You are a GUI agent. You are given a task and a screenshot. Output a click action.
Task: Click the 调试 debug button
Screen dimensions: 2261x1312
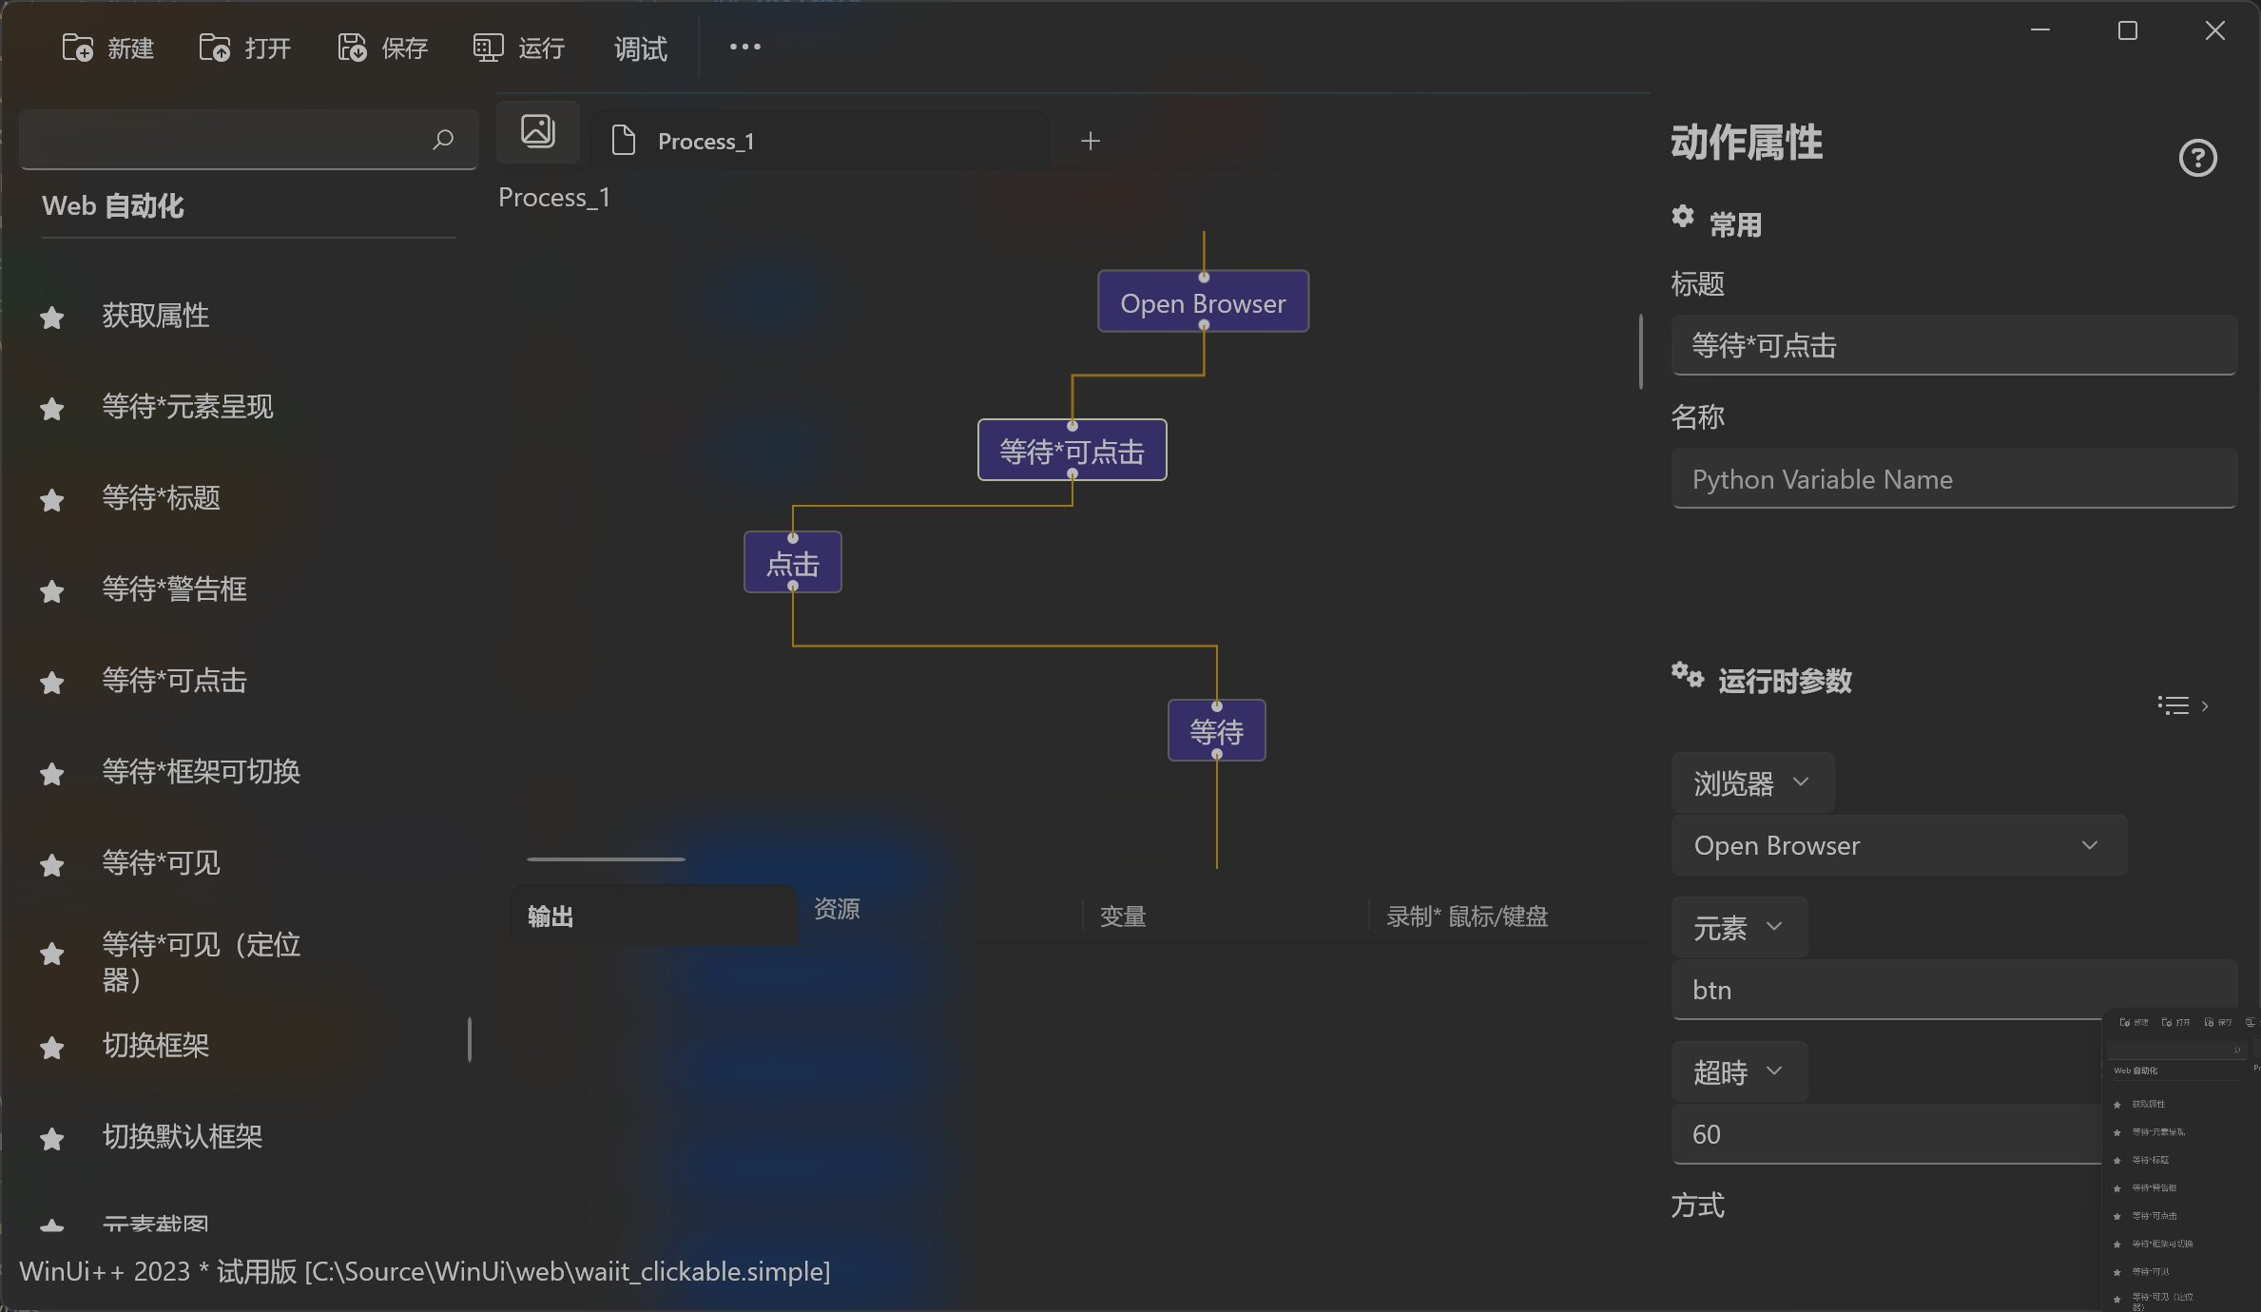click(x=640, y=48)
